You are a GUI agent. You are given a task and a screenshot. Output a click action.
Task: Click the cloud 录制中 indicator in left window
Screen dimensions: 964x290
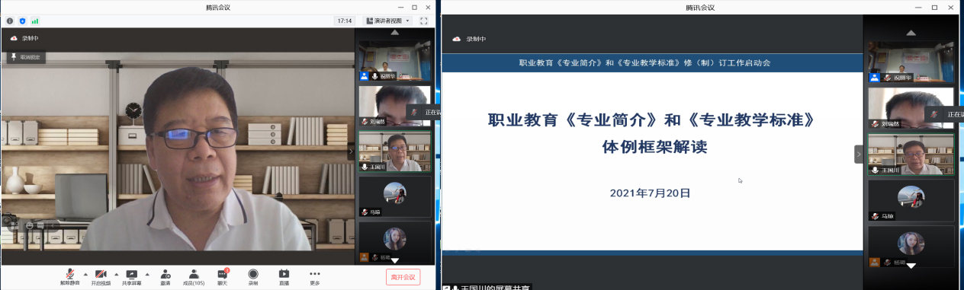[24, 38]
